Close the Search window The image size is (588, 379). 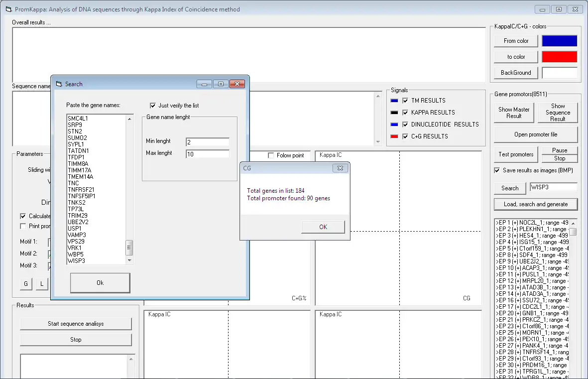coord(237,84)
